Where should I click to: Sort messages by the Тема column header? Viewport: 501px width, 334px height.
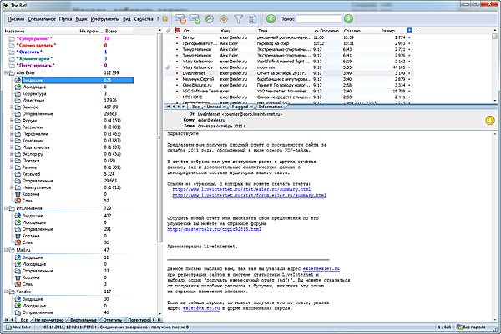click(x=261, y=29)
